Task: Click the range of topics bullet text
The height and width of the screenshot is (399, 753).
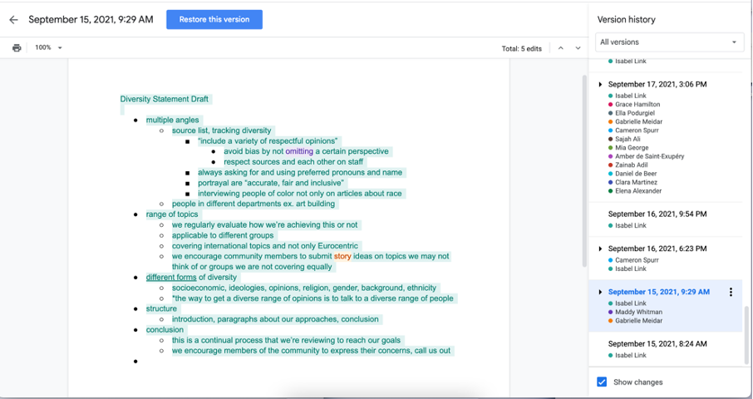Action: [172, 214]
